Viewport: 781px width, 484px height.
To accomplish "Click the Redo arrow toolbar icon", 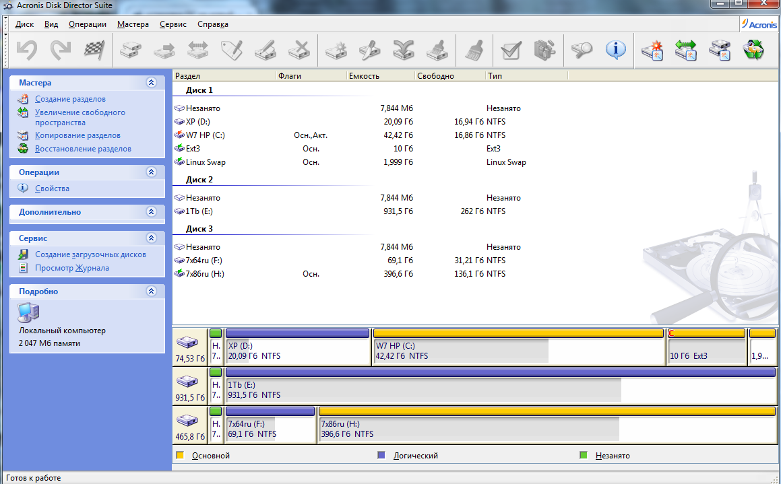I will (x=61, y=50).
